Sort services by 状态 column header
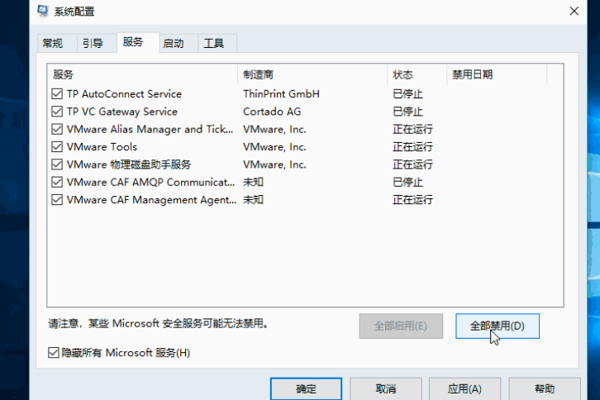Viewport: 600px width, 400px height. click(417, 74)
